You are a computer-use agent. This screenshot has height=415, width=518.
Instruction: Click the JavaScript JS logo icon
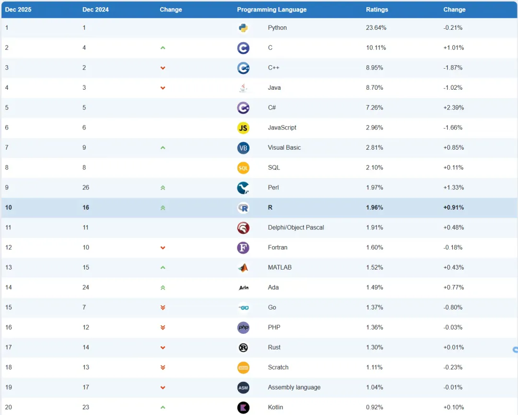click(243, 128)
